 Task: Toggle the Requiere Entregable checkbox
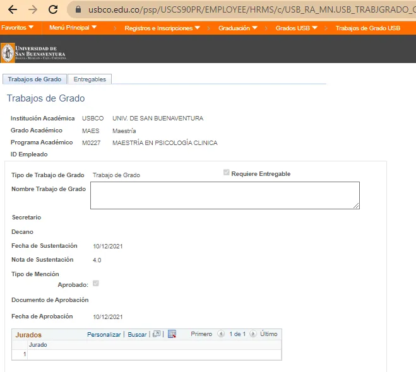227,173
